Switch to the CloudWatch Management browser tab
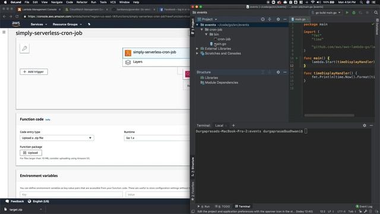The width and height of the screenshot is (380, 214). click(86, 10)
